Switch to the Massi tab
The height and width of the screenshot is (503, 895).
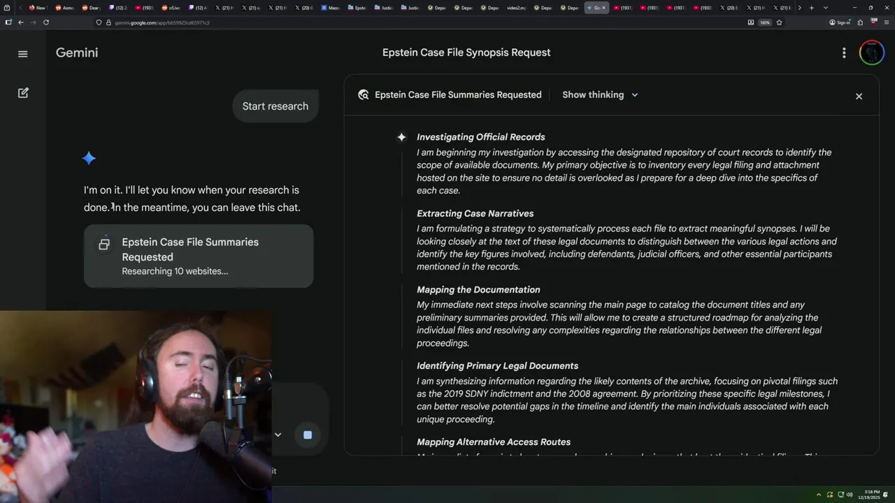[330, 8]
